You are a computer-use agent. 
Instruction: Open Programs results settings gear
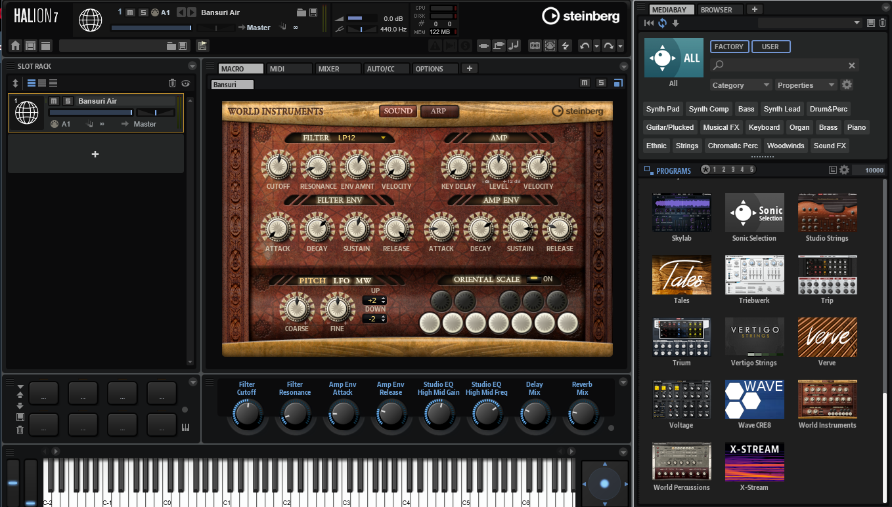pos(845,170)
